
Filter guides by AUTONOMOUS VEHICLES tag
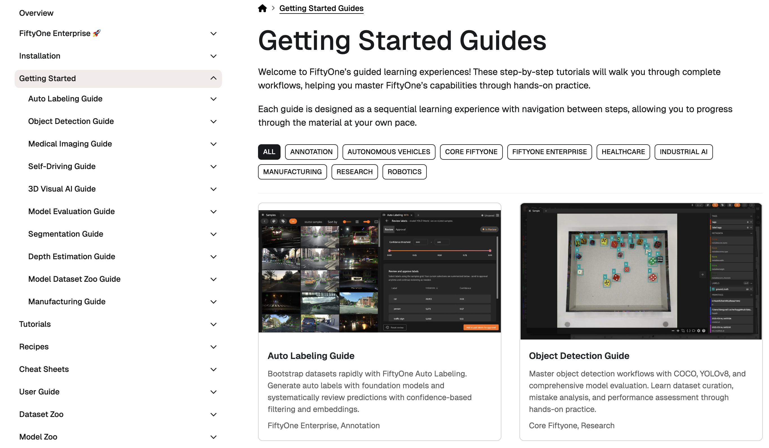click(388, 152)
